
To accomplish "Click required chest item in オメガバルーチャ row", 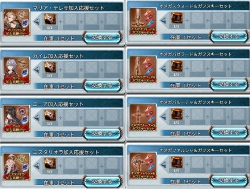I will tap(177, 114).
